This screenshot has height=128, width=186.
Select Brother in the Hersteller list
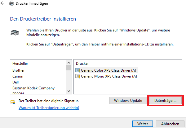click(x=19, y=70)
